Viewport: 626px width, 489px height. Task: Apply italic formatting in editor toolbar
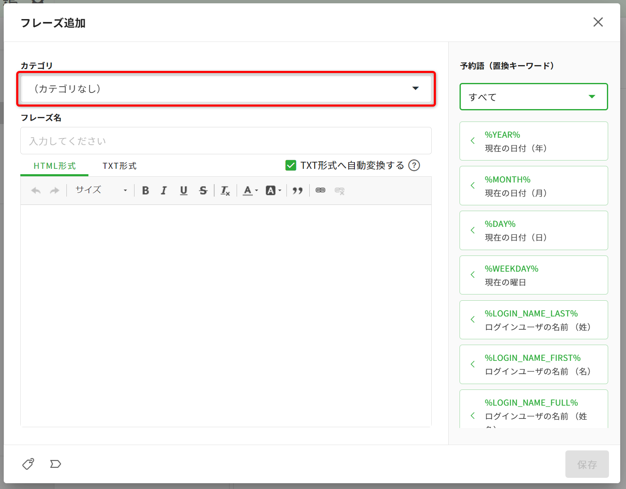click(x=164, y=190)
